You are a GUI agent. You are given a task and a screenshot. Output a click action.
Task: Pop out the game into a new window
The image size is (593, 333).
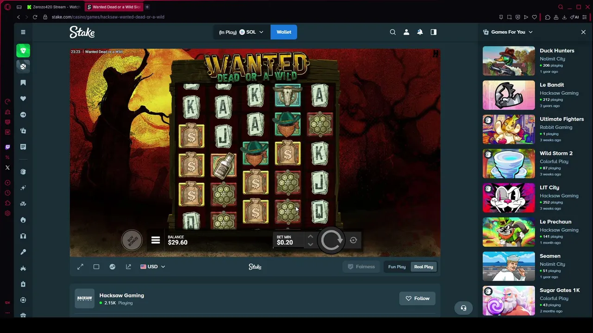(x=128, y=267)
